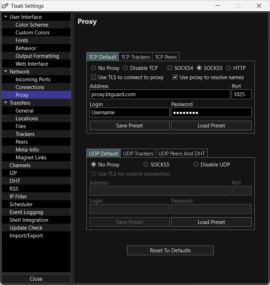The width and height of the screenshot is (270, 285).
Task: Click Save Preset under TCP settings
Action: tap(129, 125)
